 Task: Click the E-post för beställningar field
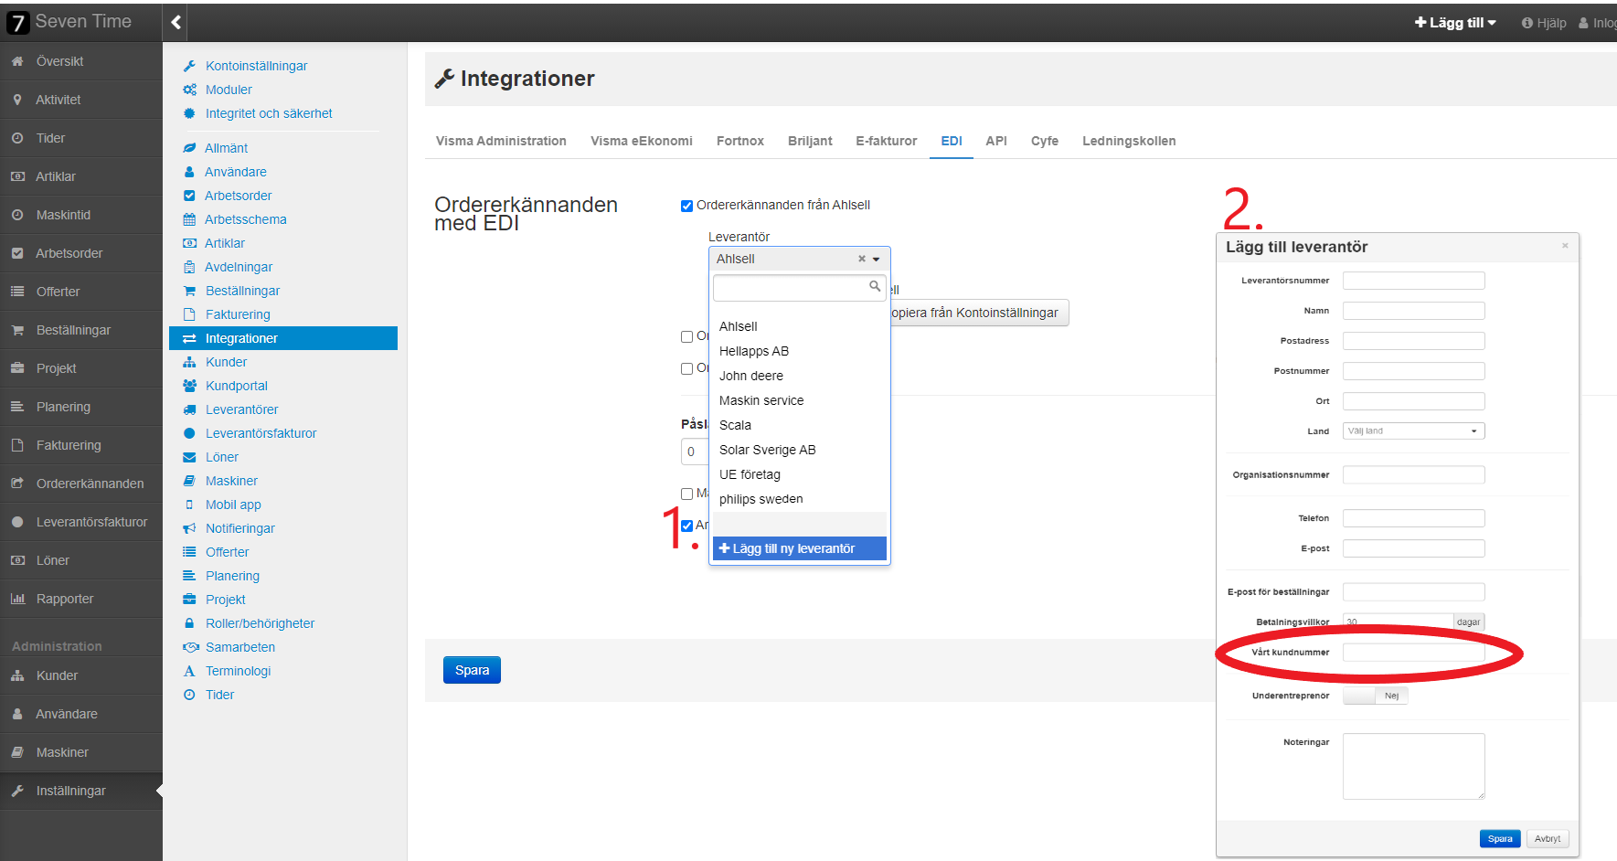coord(1413,591)
